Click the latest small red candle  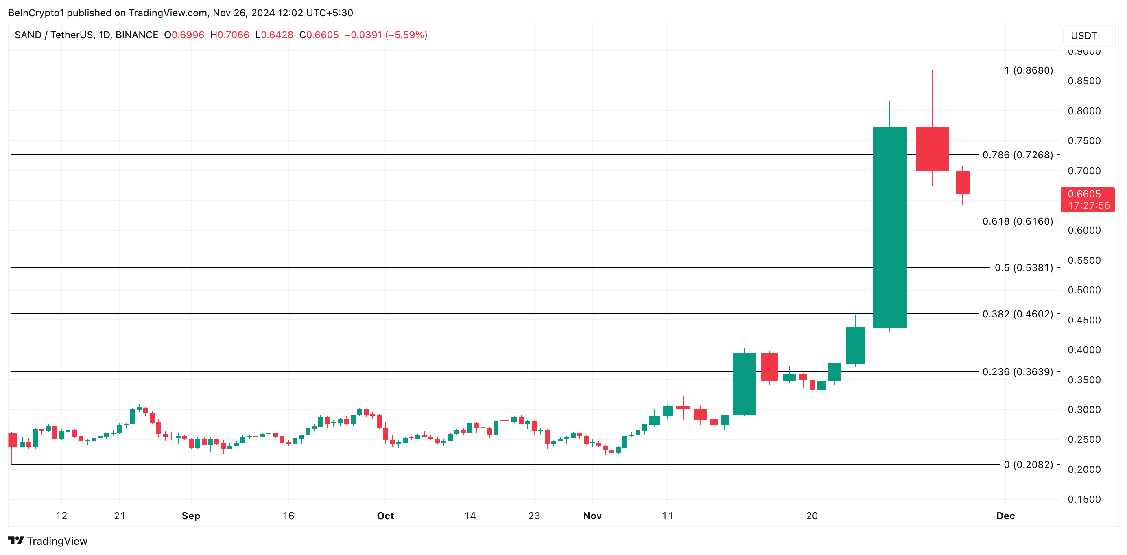[x=963, y=183]
